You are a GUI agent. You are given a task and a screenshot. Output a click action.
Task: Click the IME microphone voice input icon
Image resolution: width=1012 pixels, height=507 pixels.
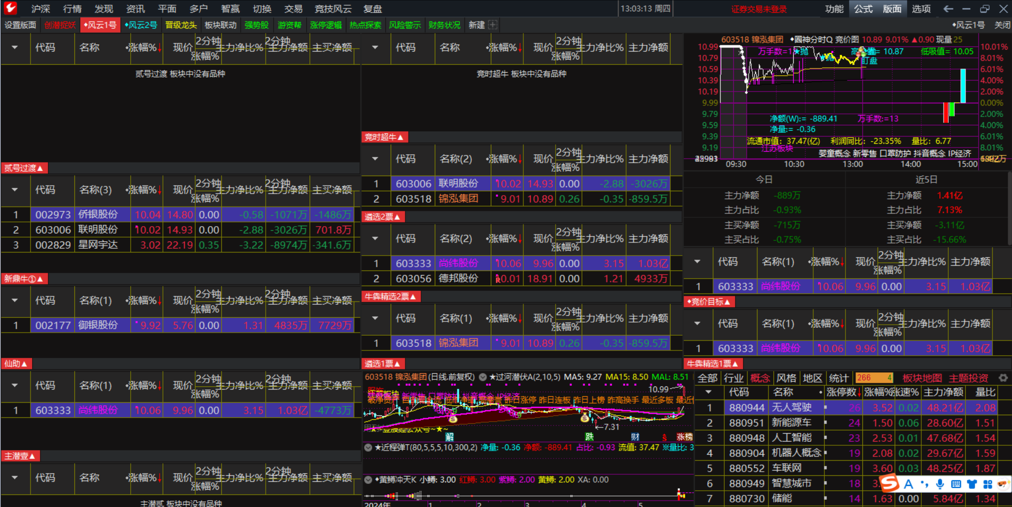(x=940, y=484)
